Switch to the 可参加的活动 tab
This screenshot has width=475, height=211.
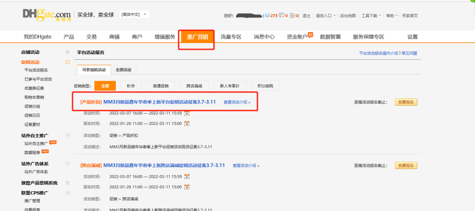point(94,69)
